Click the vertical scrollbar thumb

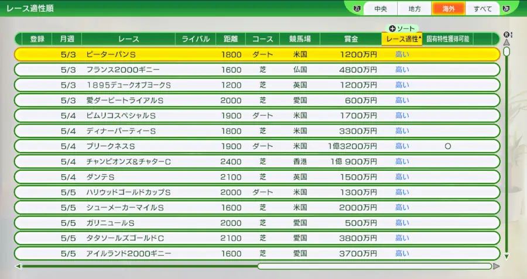tap(507, 51)
